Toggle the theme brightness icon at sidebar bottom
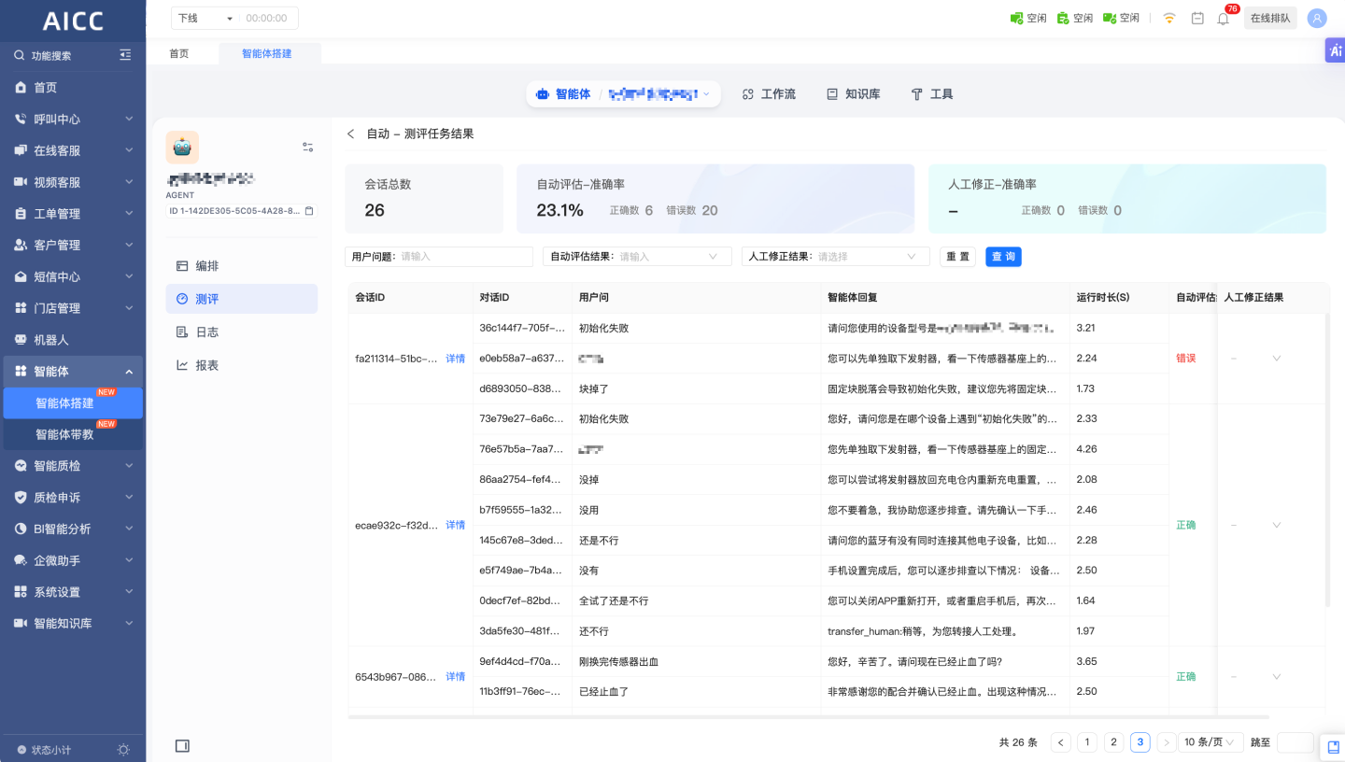Screen dimensions: 1345x762 click(123, 750)
